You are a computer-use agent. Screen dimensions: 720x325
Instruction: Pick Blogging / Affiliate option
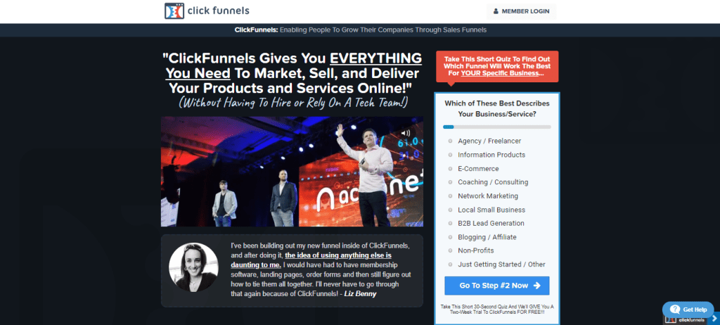[450, 237]
